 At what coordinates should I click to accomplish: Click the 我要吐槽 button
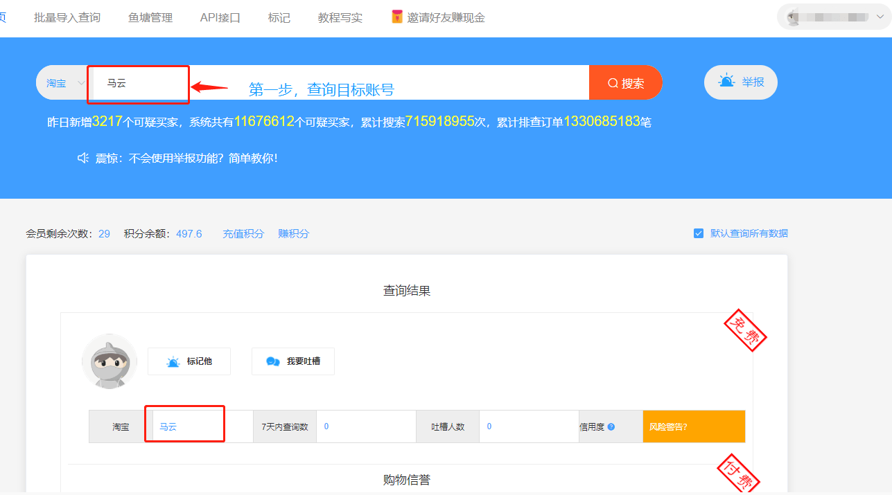pyautogui.click(x=293, y=361)
